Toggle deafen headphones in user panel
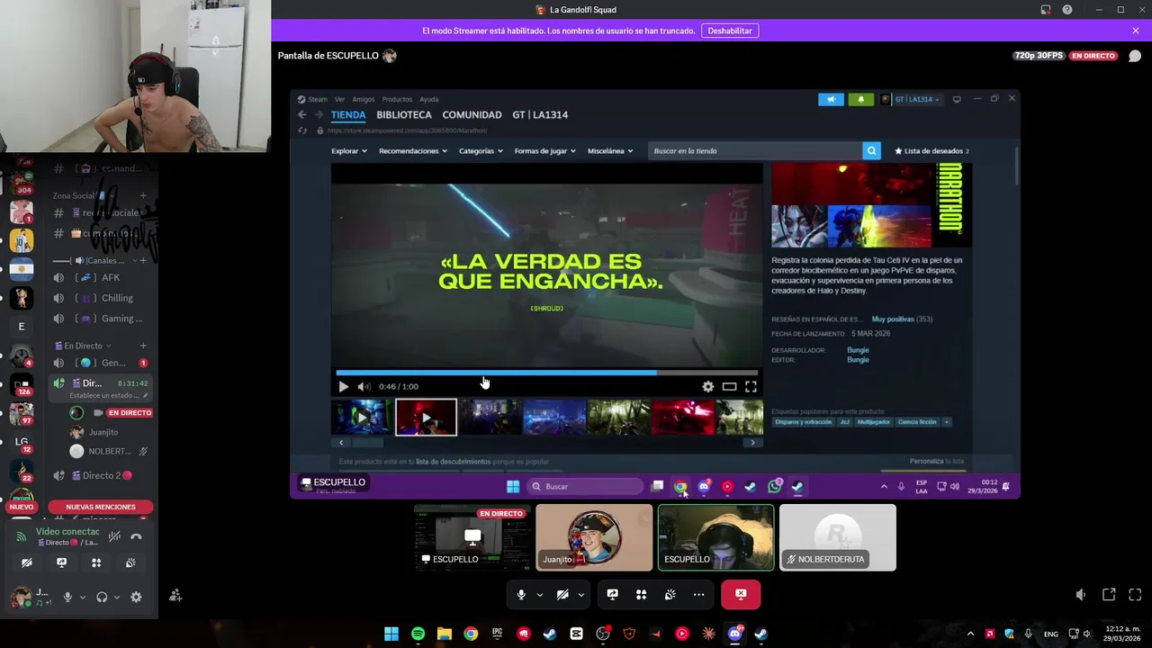 [102, 597]
